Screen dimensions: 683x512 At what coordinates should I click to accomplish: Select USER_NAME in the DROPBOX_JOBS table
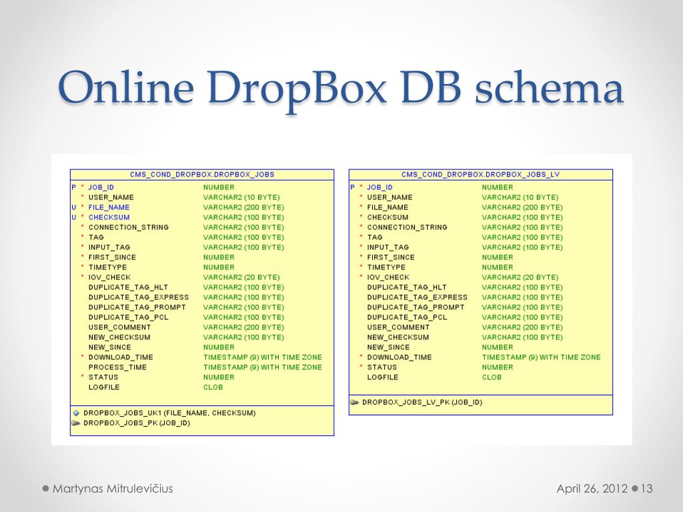tap(111, 197)
